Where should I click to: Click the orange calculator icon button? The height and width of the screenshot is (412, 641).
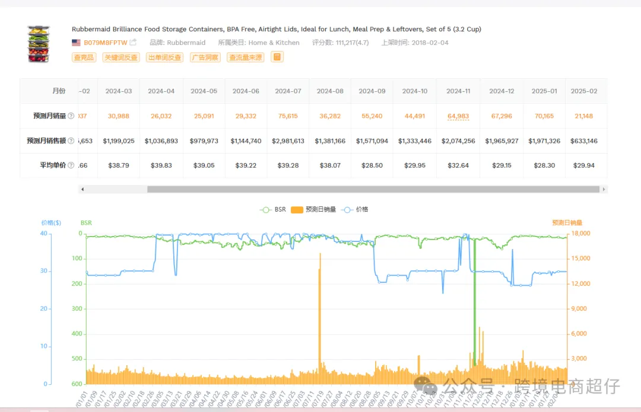[277, 57]
